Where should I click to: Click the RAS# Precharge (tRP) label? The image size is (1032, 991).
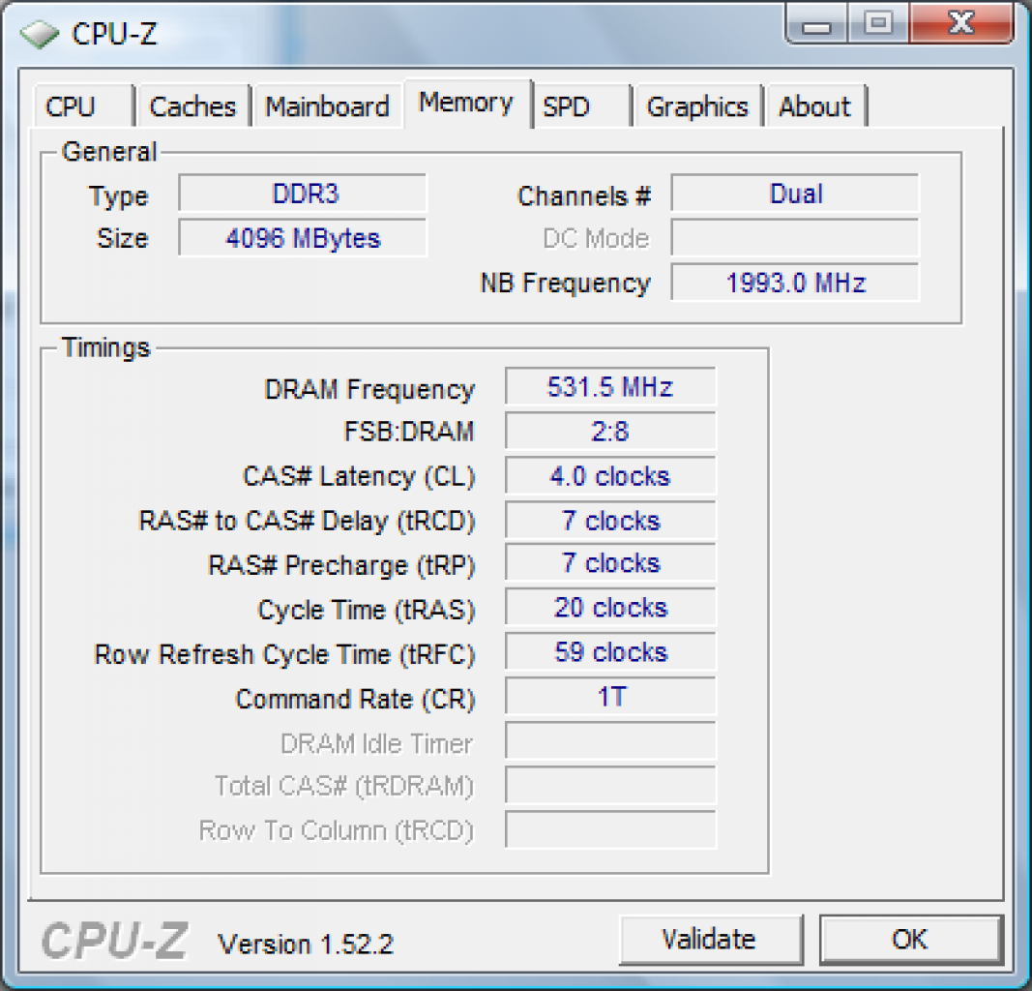341,565
